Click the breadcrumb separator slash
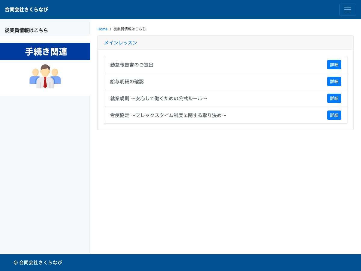The height and width of the screenshot is (271, 361). pos(110,29)
